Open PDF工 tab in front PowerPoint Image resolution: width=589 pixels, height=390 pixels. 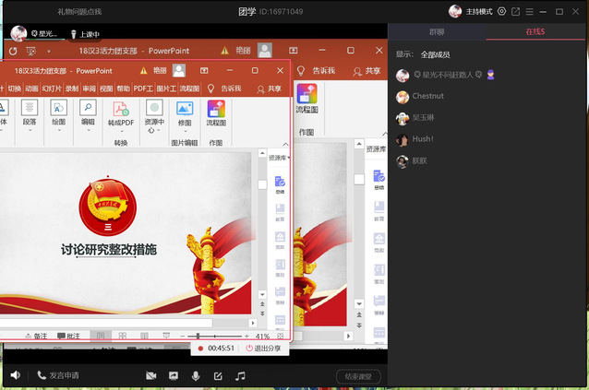coord(143,89)
